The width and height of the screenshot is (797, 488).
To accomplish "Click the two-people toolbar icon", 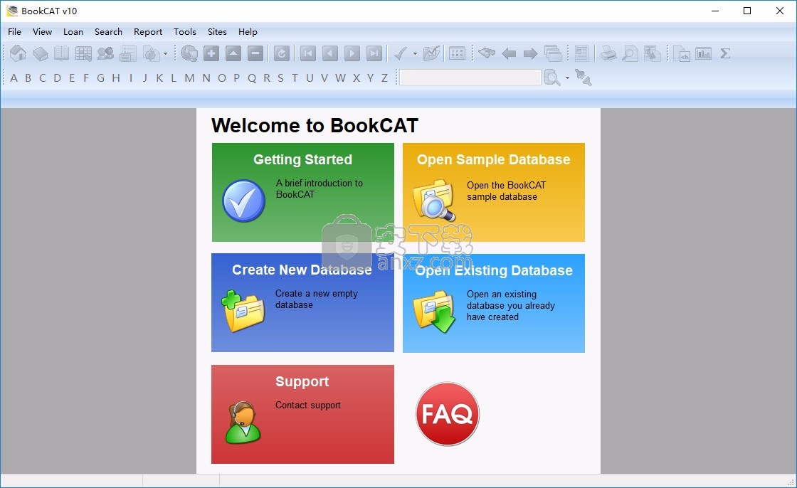I will click(x=105, y=53).
